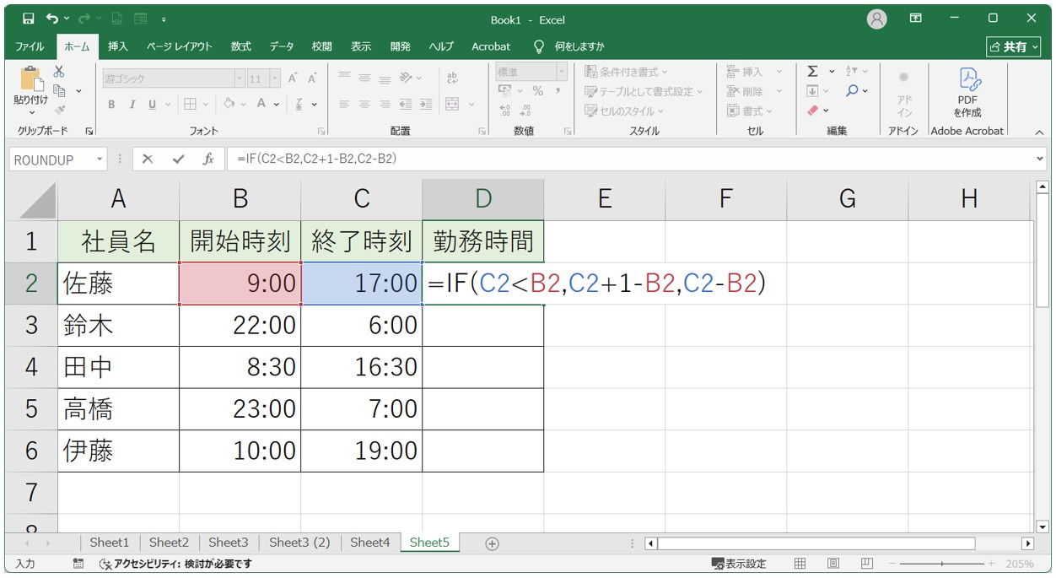1056x578 pixels.
Task: Click the Sort and Filter icon
Action: tap(851, 72)
